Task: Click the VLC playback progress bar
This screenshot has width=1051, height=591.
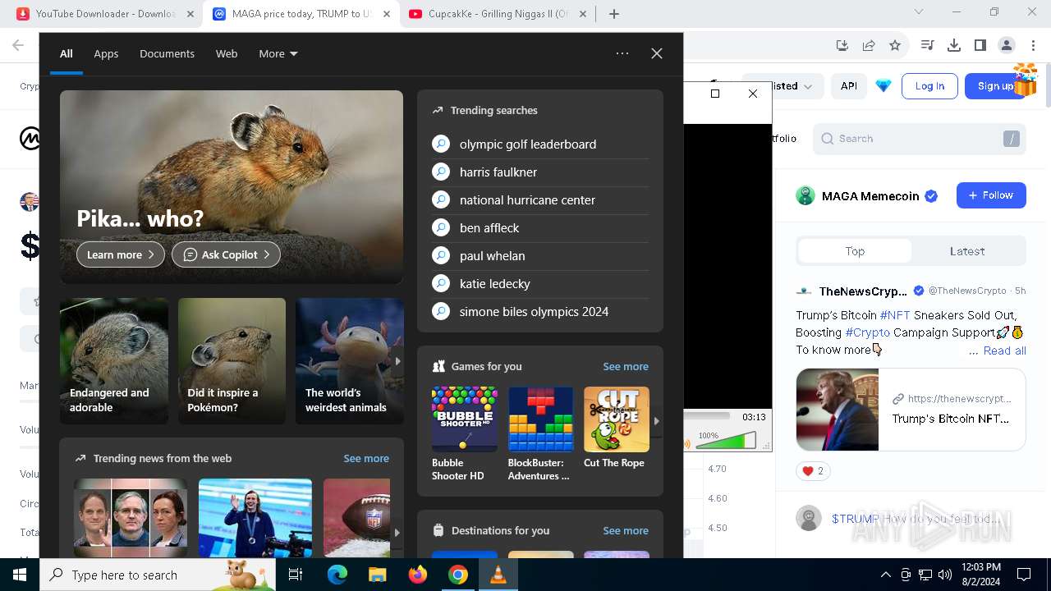Action: tap(708, 417)
